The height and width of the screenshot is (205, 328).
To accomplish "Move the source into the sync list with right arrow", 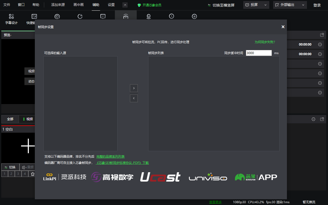I will (134, 88).
